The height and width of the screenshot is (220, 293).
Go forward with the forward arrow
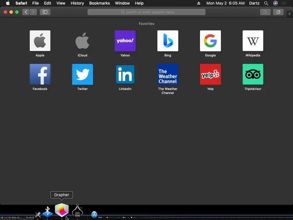[x=33, y=12]
